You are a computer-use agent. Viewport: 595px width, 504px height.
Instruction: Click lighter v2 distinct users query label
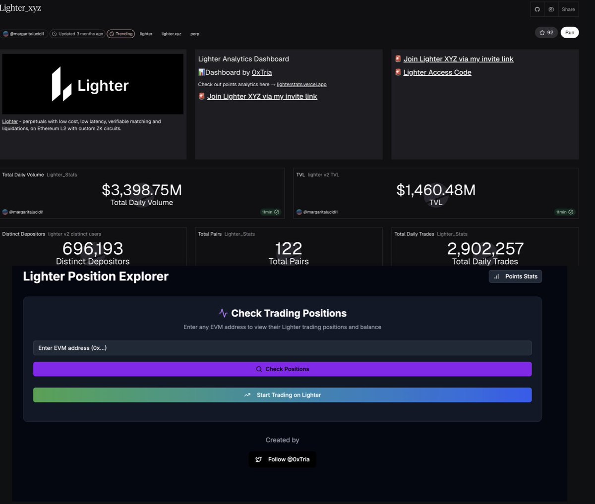point(74,234)
